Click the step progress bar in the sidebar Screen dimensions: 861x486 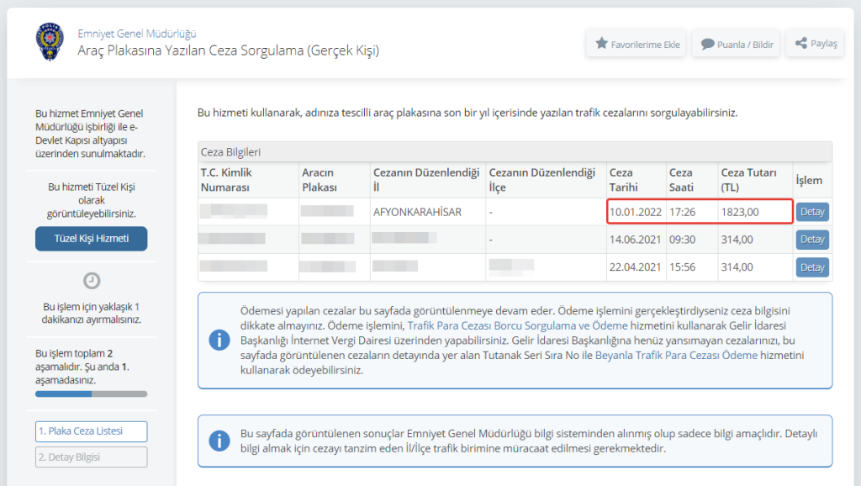tap(91, 394)
